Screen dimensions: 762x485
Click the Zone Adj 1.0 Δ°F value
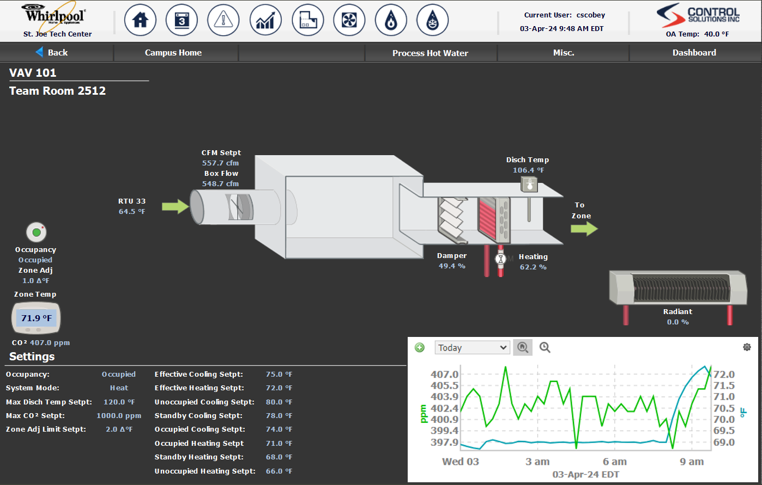[x=36, y=281]
